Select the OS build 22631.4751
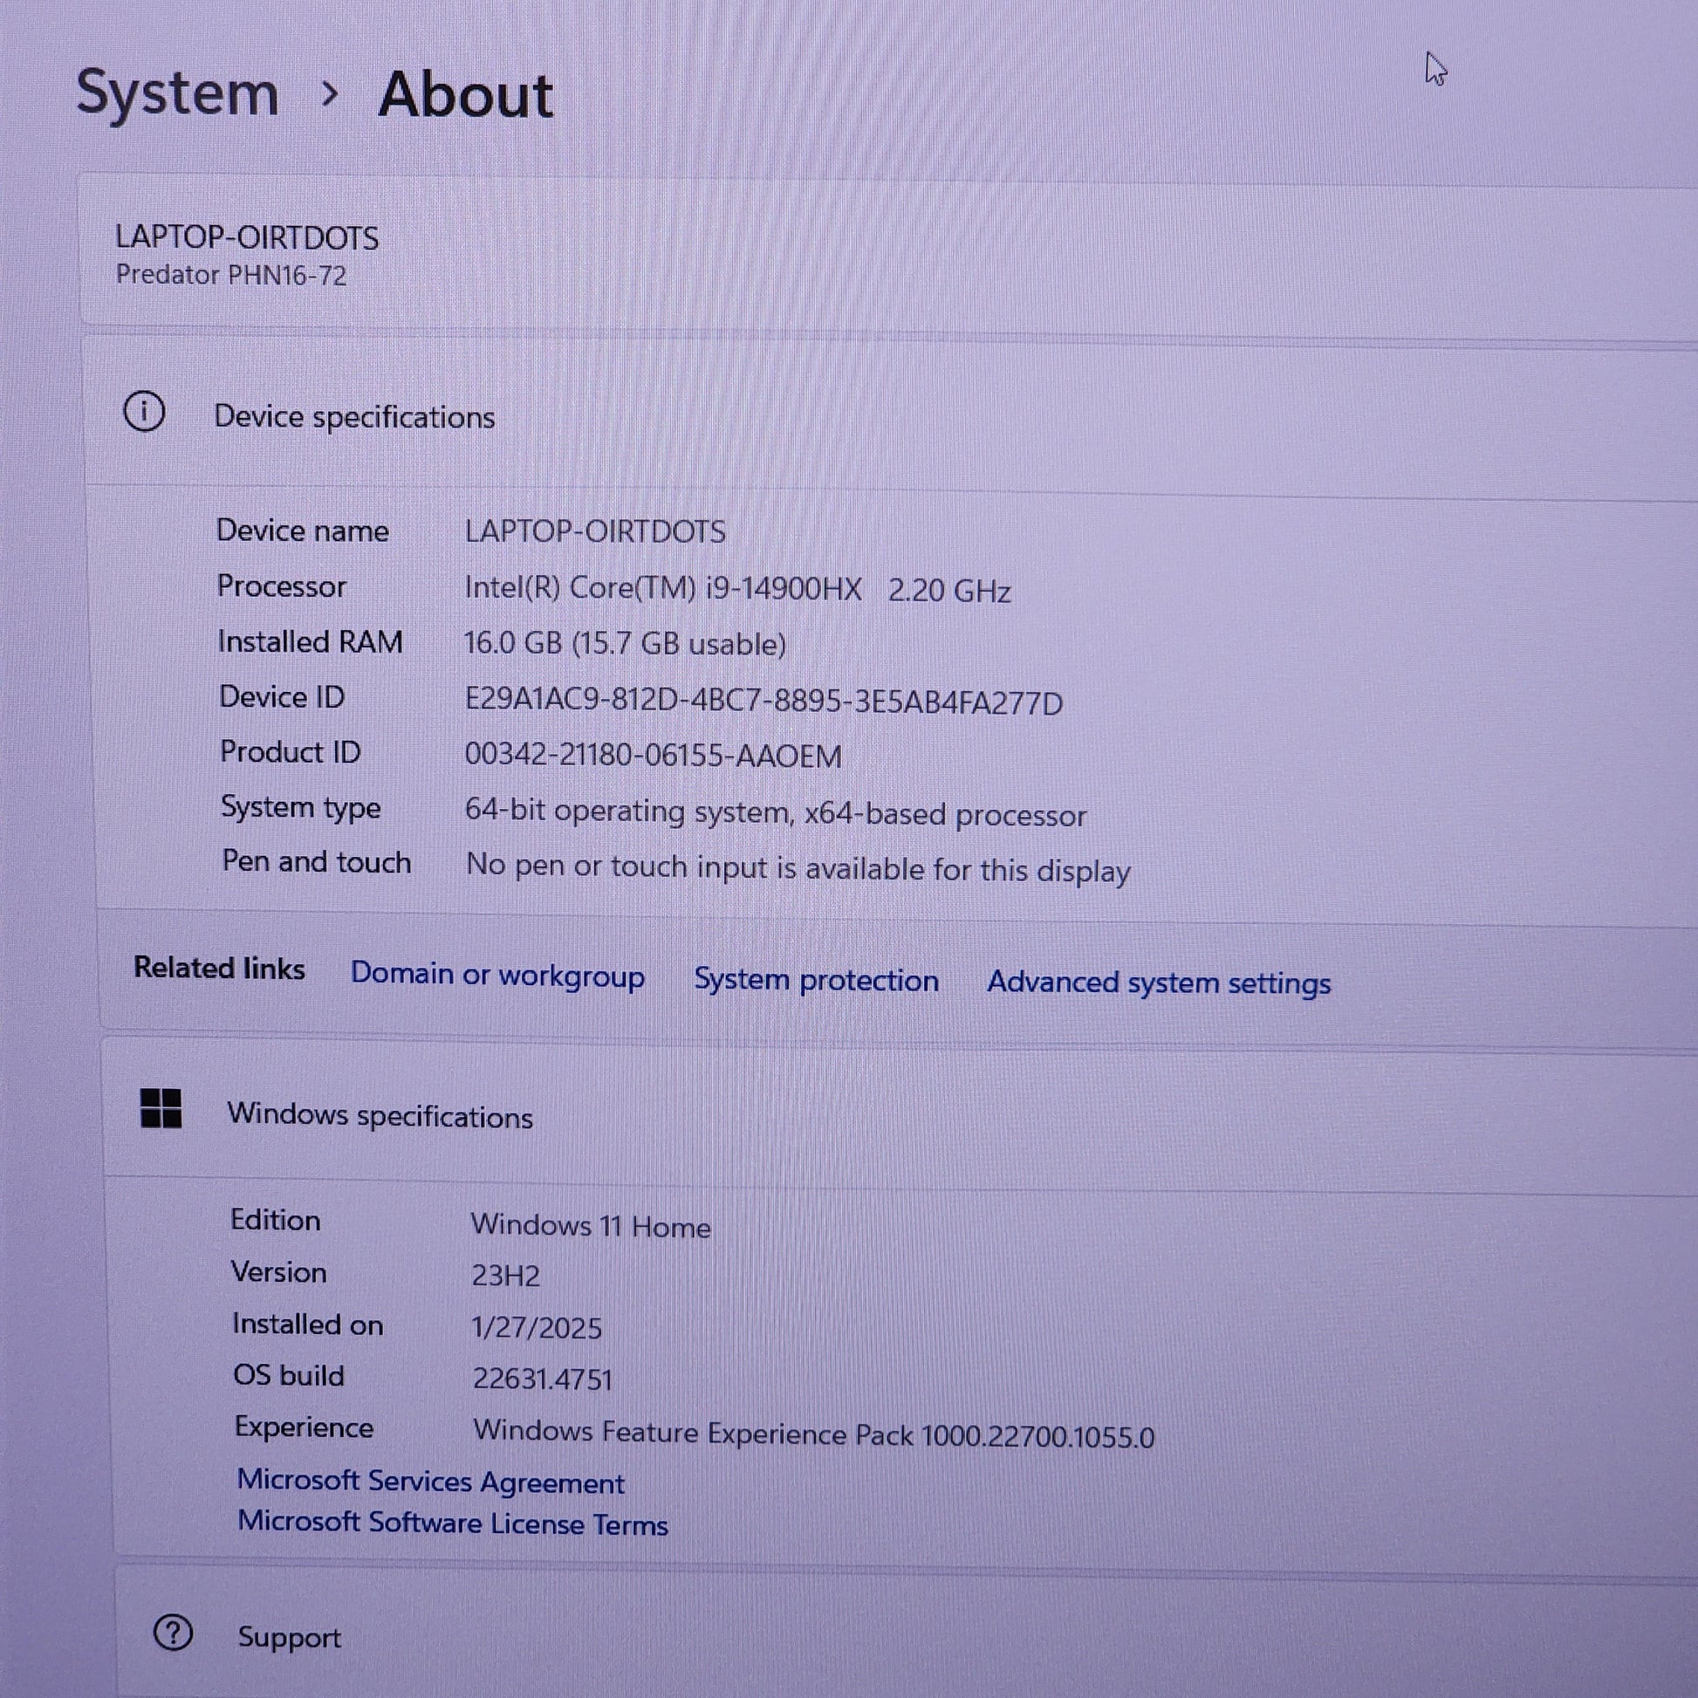This screenshot has height=1698, width=1698. 542,1379
